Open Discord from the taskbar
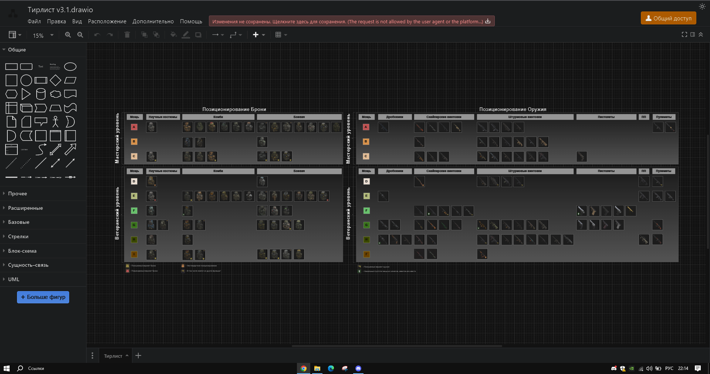This screenshot has width=710, height=374. point(358,368)
